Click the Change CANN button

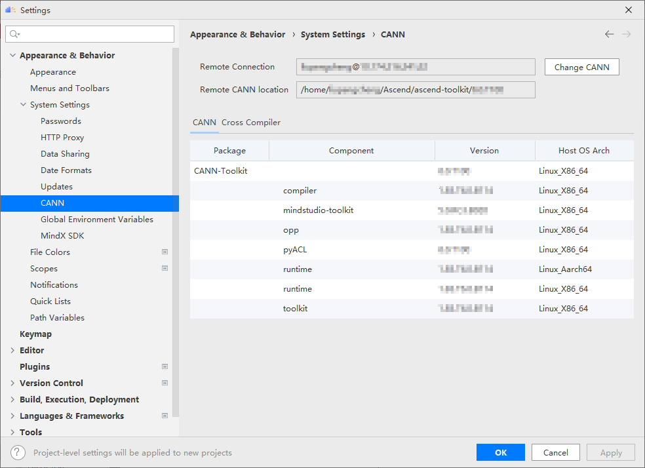point(581,67)
